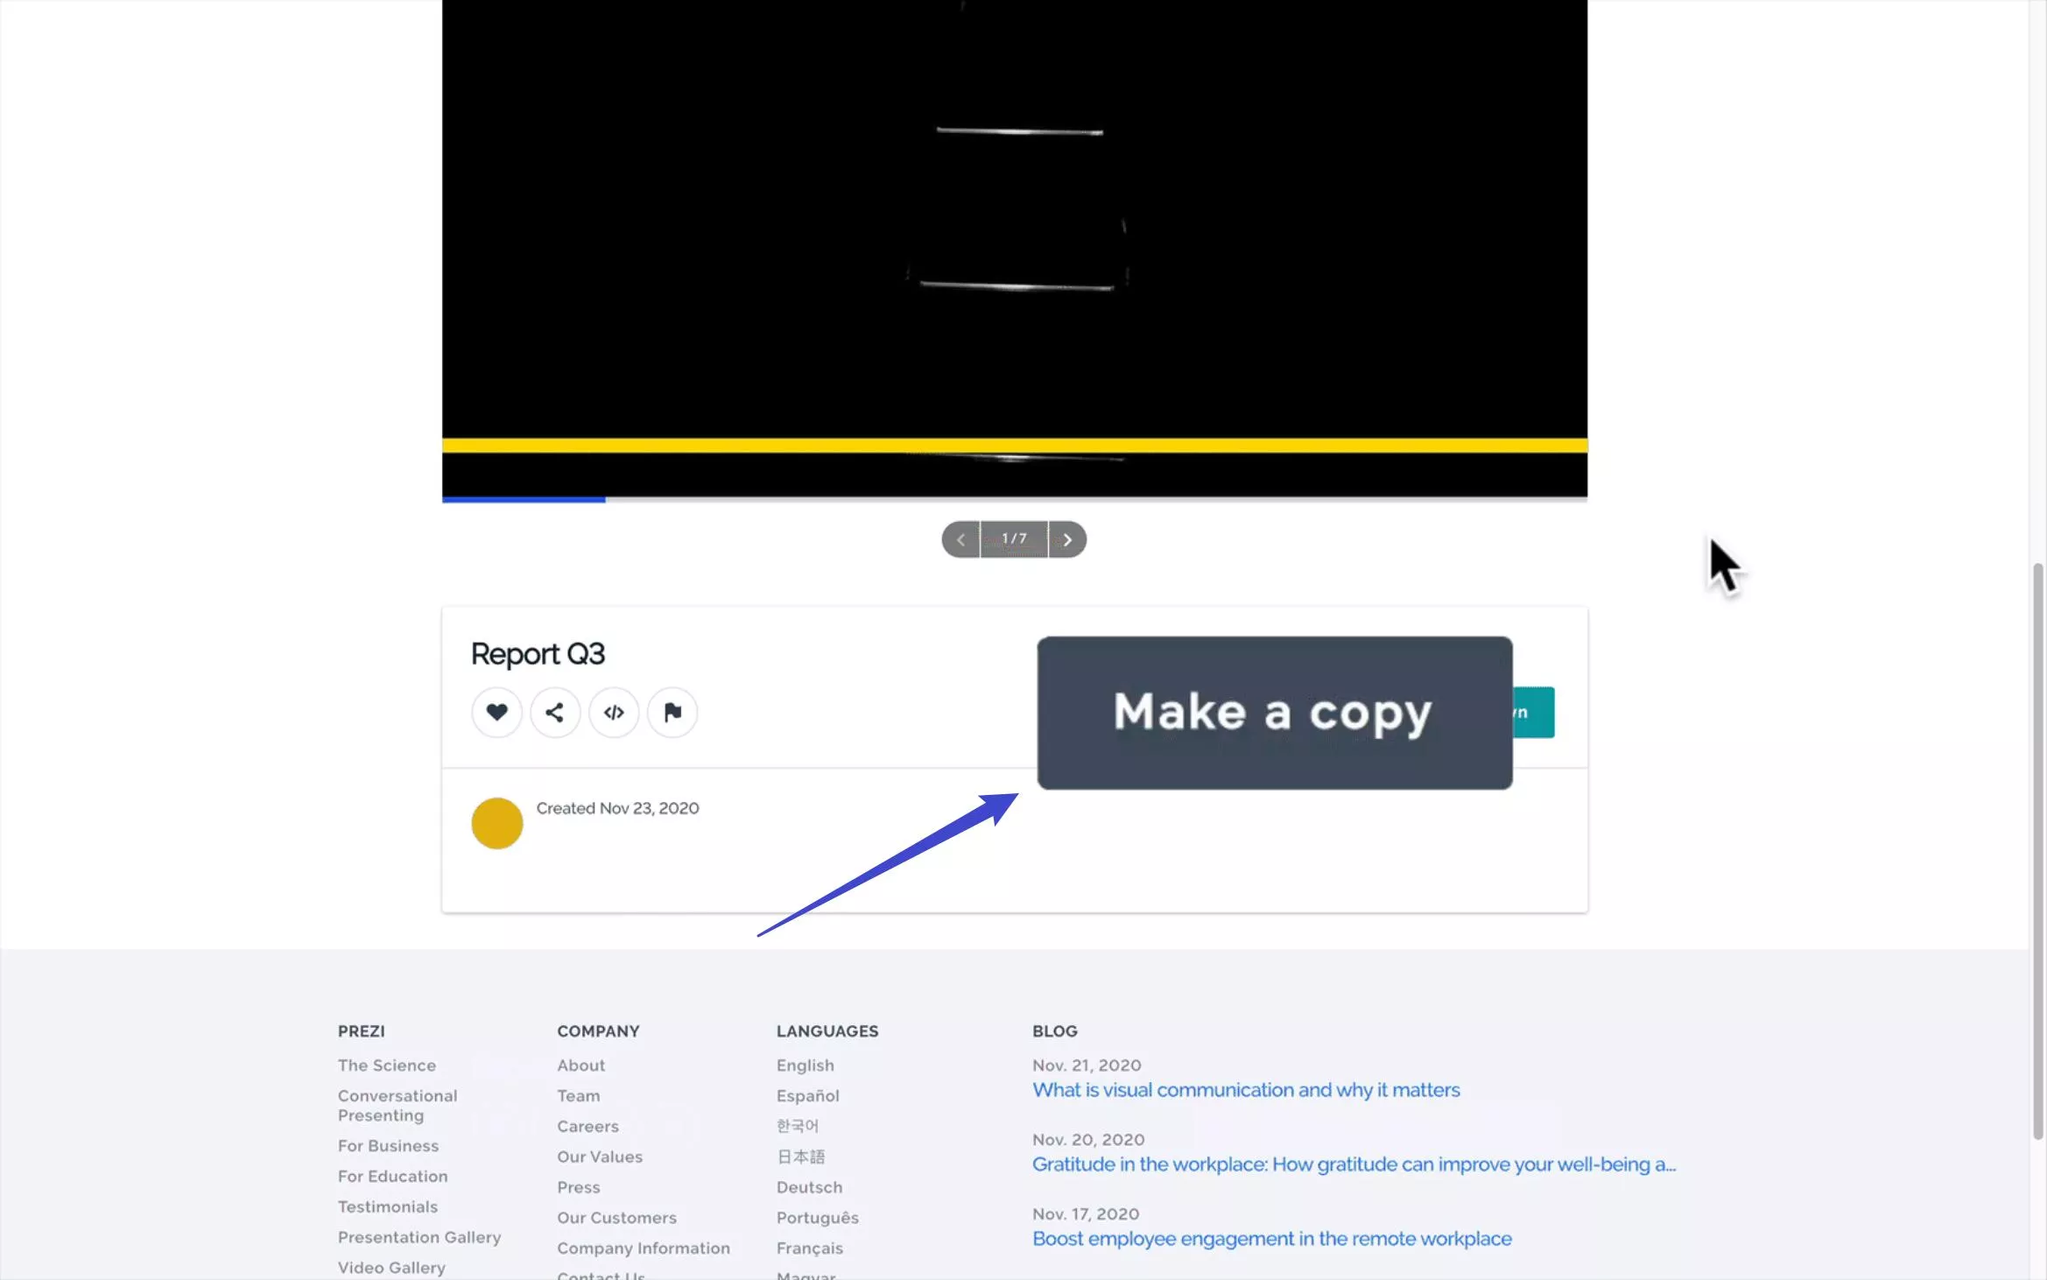The image size is (2047, 1280).
Task: Click the 'Make a copy' button
Action: pyautogui.click(x=1271, y=713)
